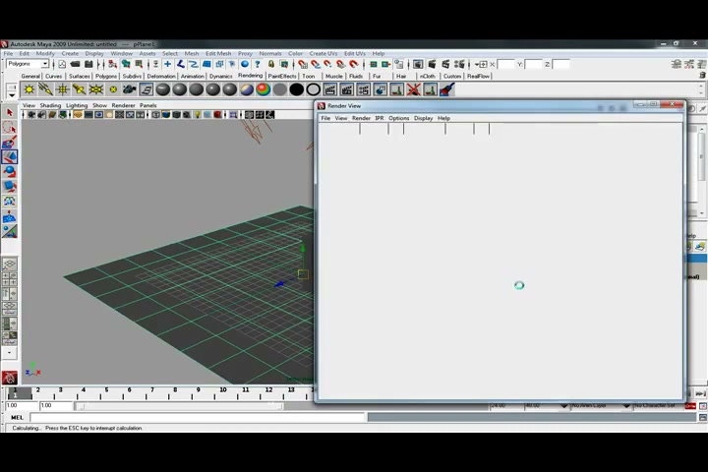Screen dimensions: 708x472
Task: Click the MEL command input field
Action: tap(197, 417)
